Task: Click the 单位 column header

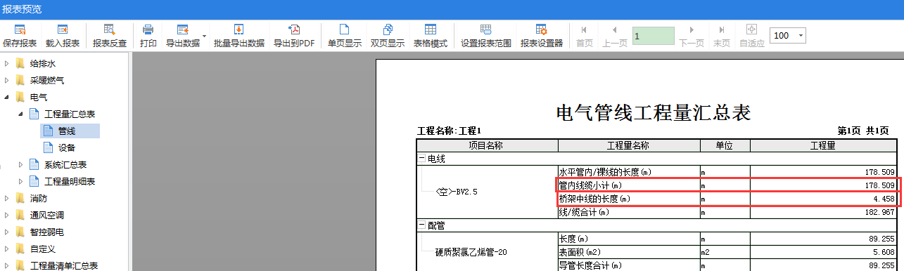Action: point(725,145)
